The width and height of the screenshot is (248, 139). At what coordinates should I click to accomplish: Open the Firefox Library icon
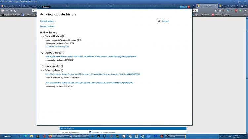pyautogui.click(x=215, y=11)
